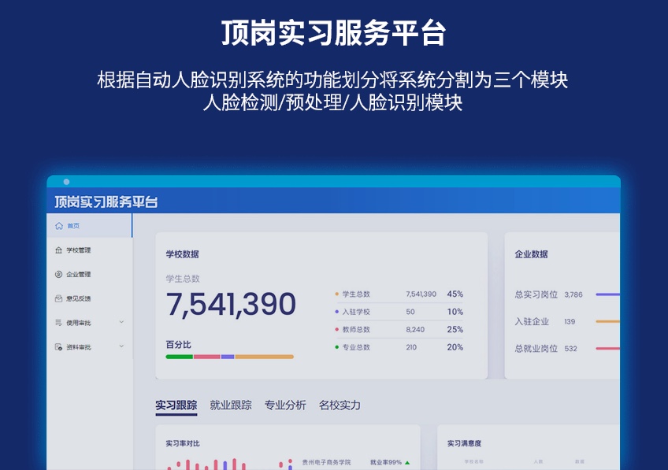Click the 百分比 label above the bar
Image resolution: width=668 pixels, height=470 pixels.
[179, 344]
